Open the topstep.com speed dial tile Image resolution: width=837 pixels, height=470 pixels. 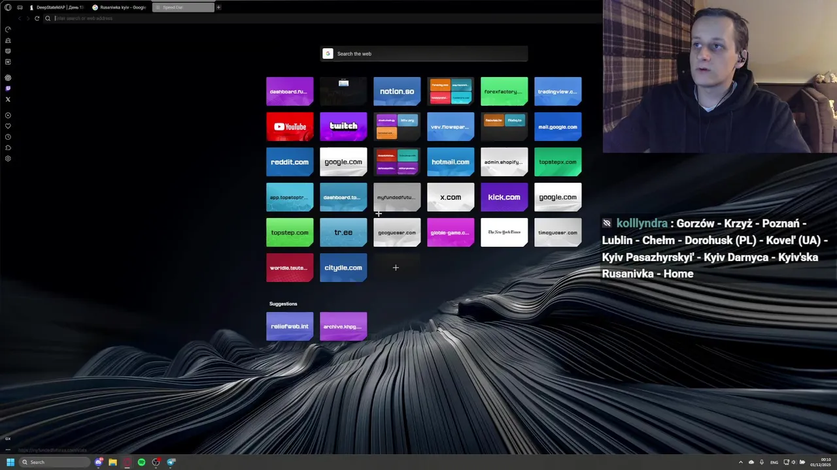pos(290,232)
